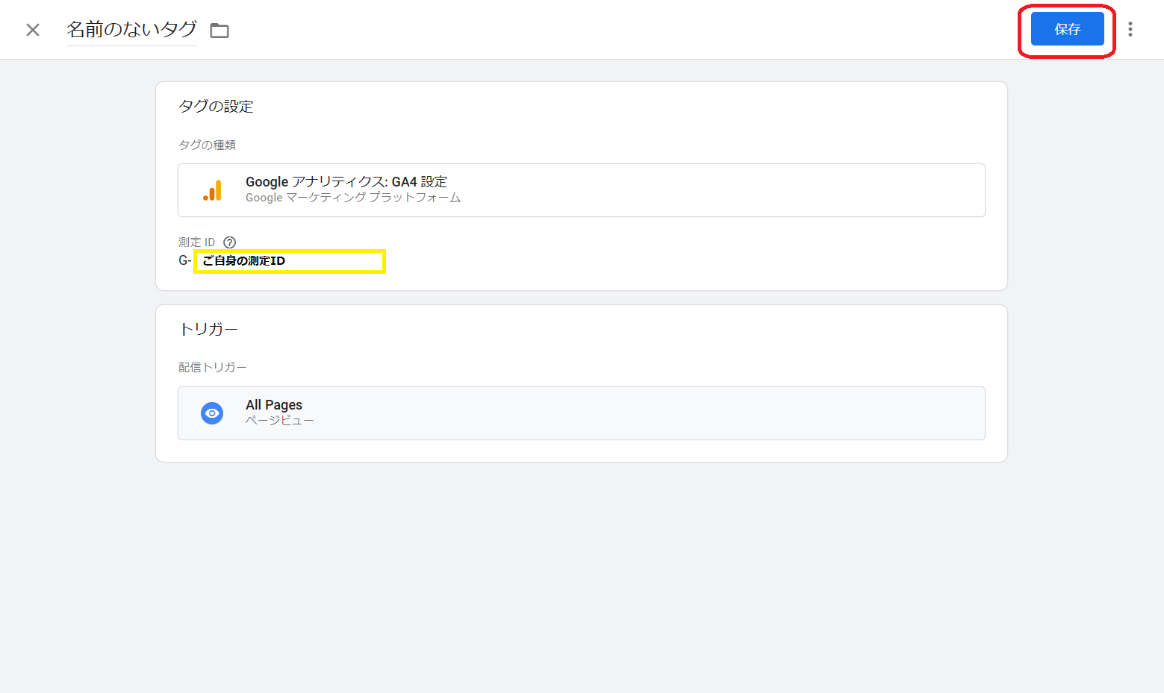
Task: Click the G- prefix text
Action: click(x=185, y=260)
